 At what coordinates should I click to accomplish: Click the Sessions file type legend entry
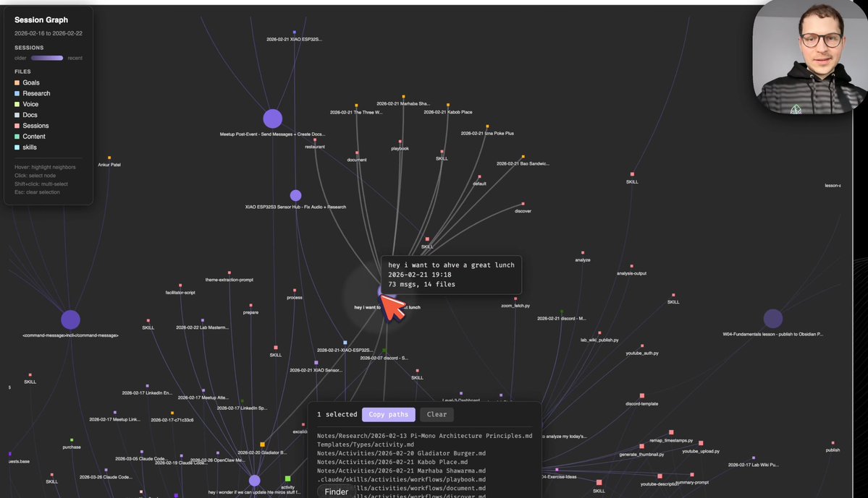(35, 126)
